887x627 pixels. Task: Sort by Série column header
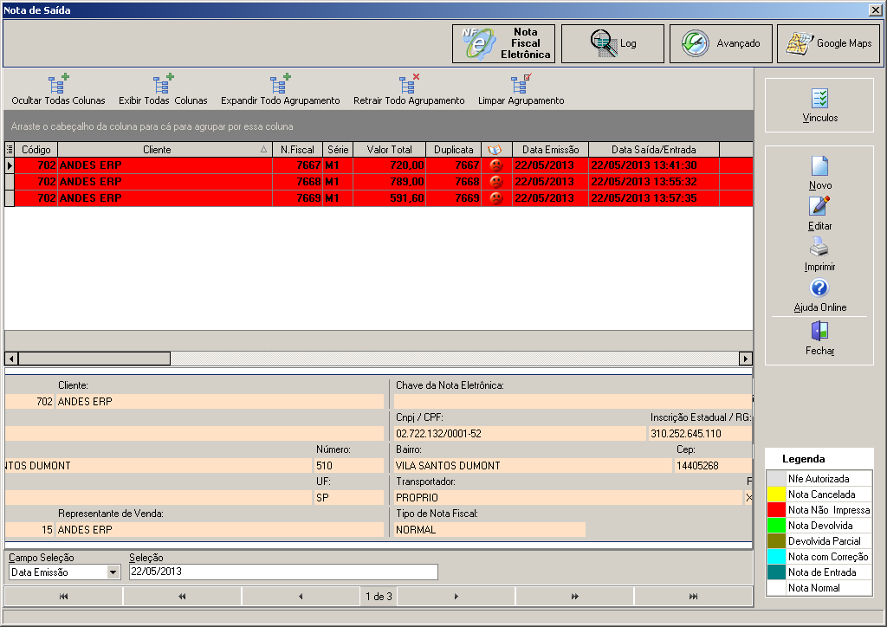(338, 150)
